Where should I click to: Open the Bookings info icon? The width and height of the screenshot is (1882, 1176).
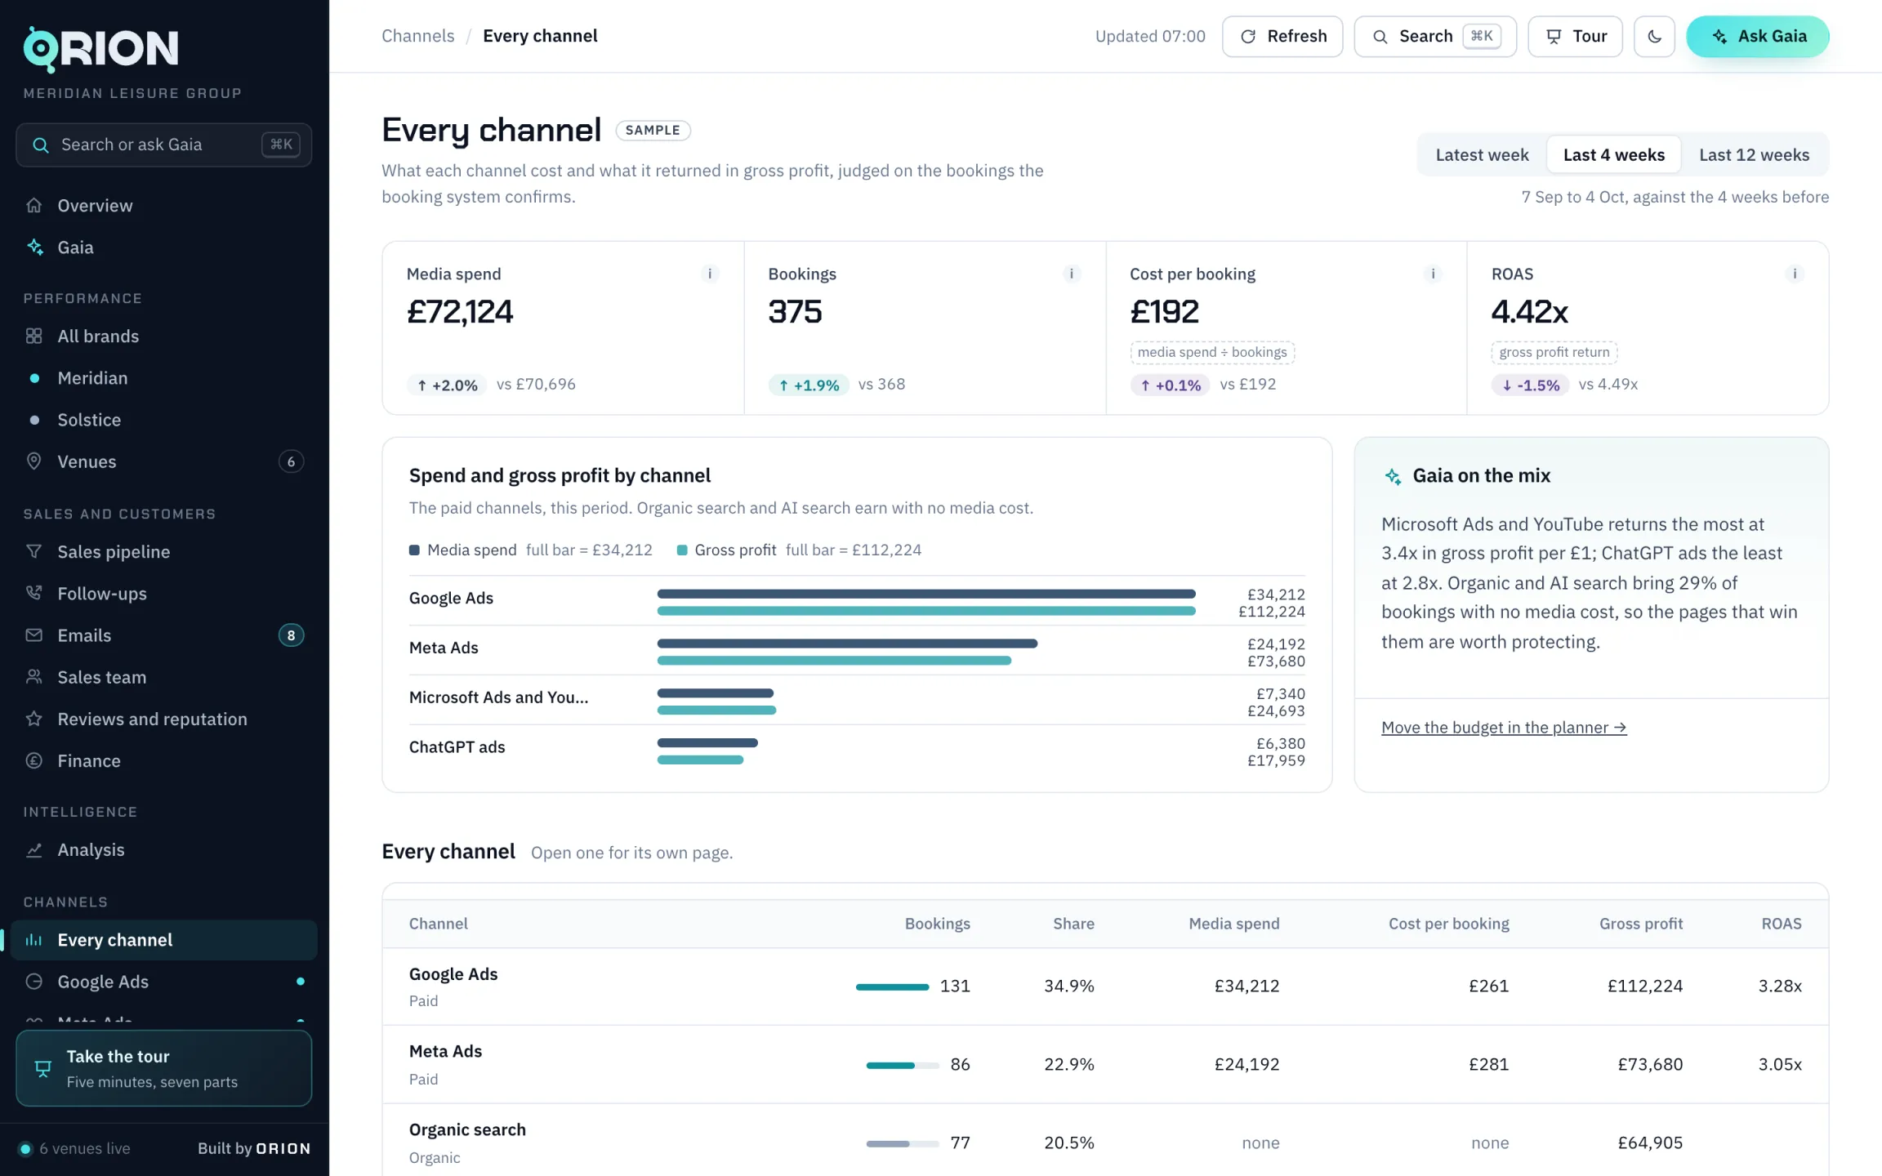(1072, 274)
